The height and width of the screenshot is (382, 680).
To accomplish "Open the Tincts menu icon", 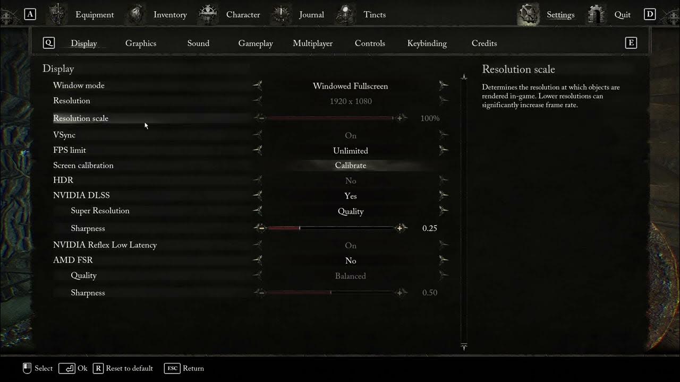I will pyautogui.click(x=345, y=14).
